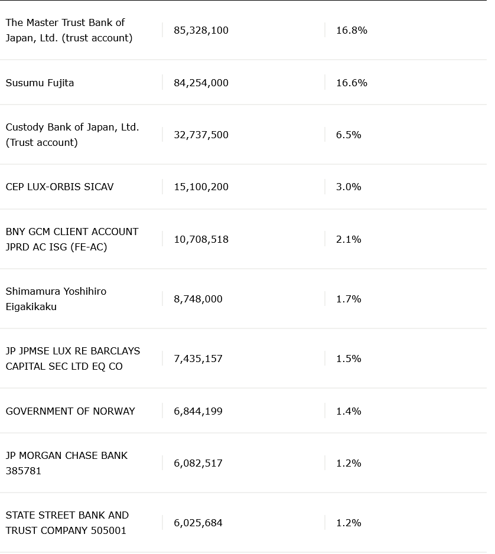The image size is (495, 554).
Task: Click the 10,708,518 shares value
Action: [x=201, y=240]
